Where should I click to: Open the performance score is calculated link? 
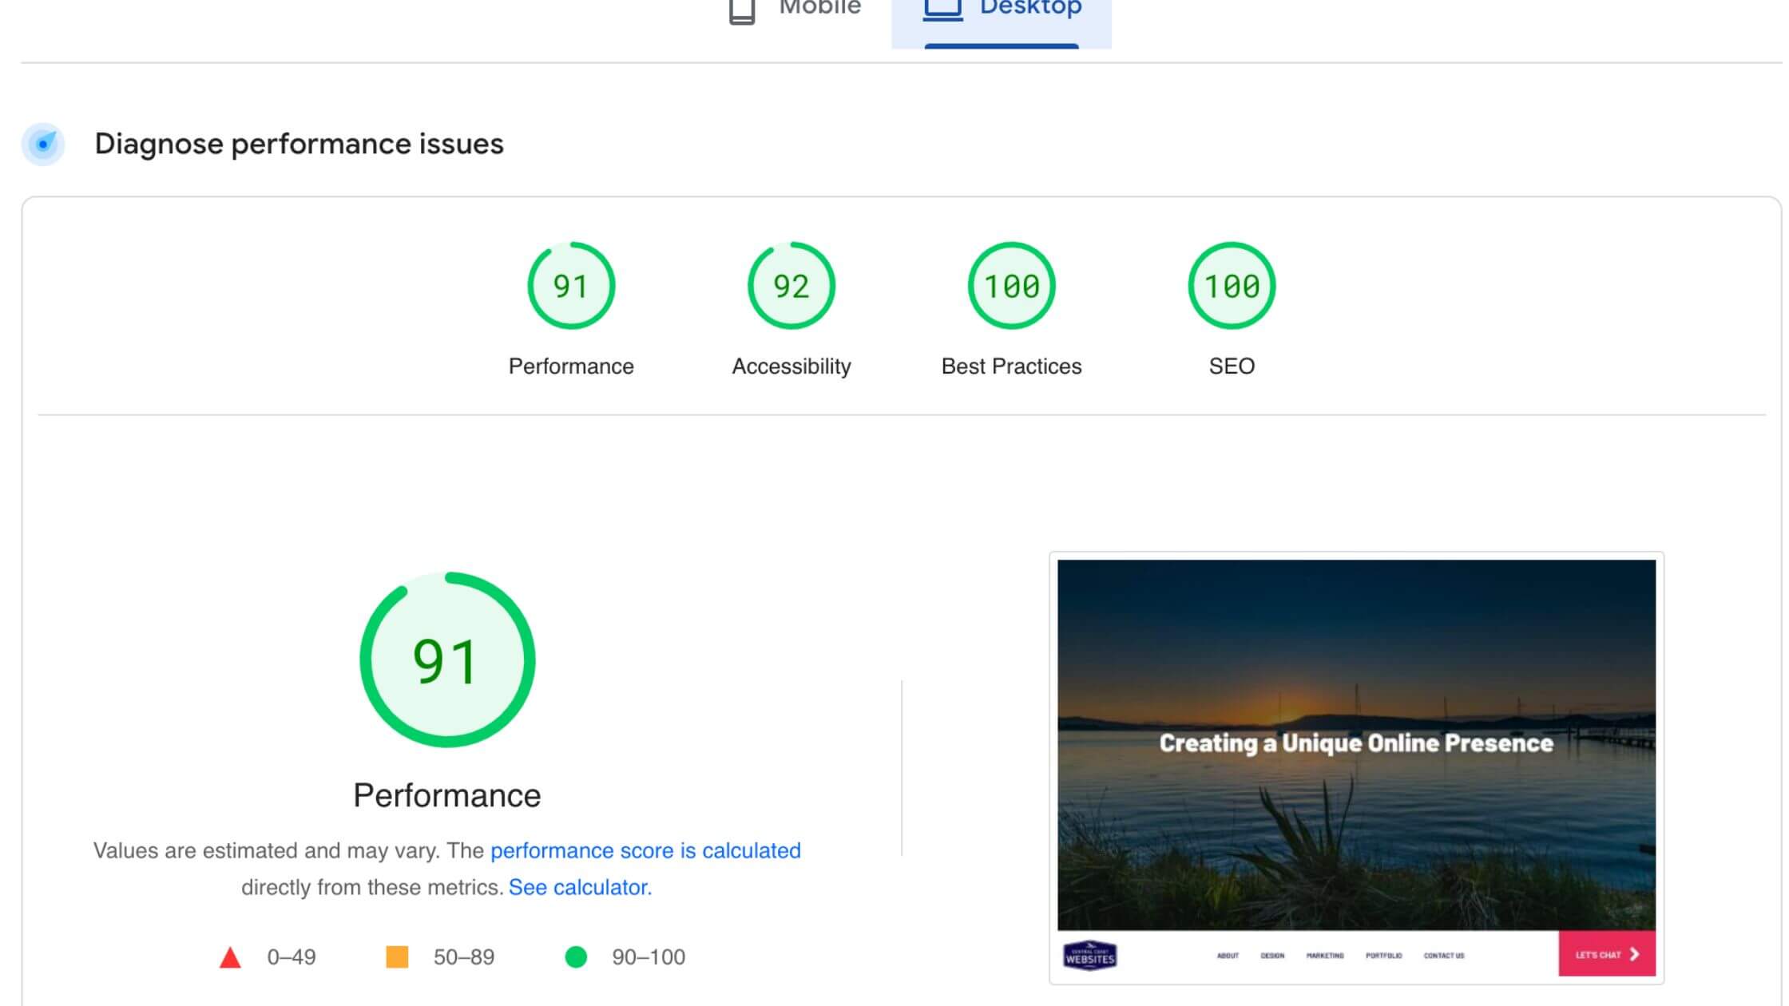point(645,850)
